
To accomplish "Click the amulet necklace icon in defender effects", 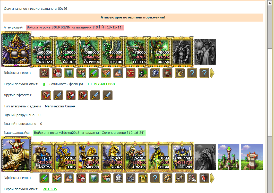I will (x=131, y=178).
